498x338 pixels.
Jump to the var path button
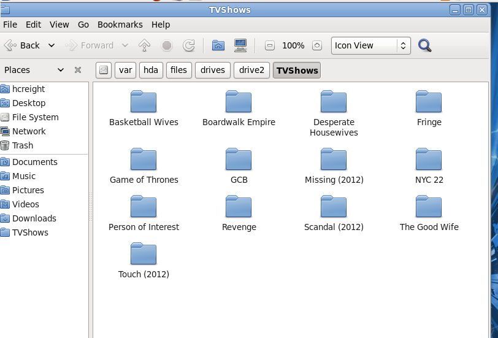pyautogui.click(x=126, y=70)
